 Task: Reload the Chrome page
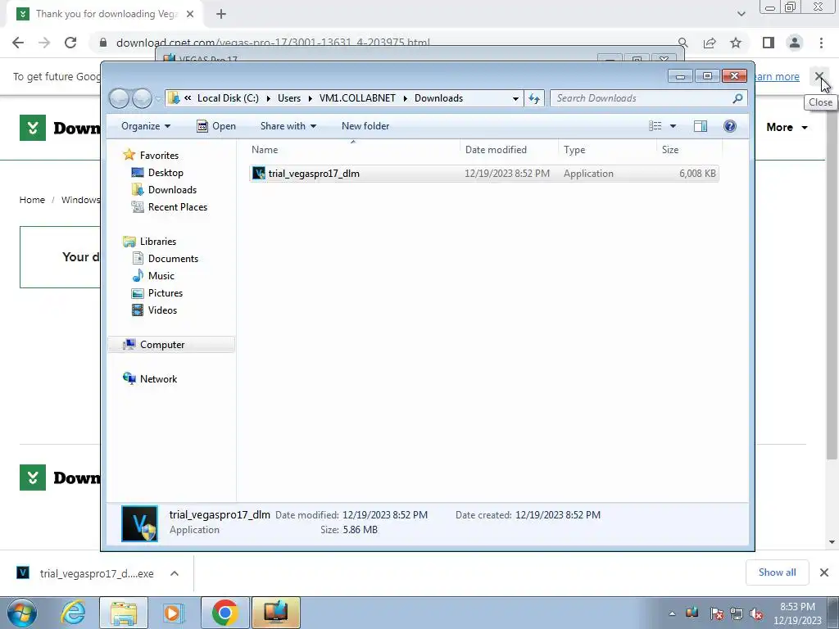70,43
